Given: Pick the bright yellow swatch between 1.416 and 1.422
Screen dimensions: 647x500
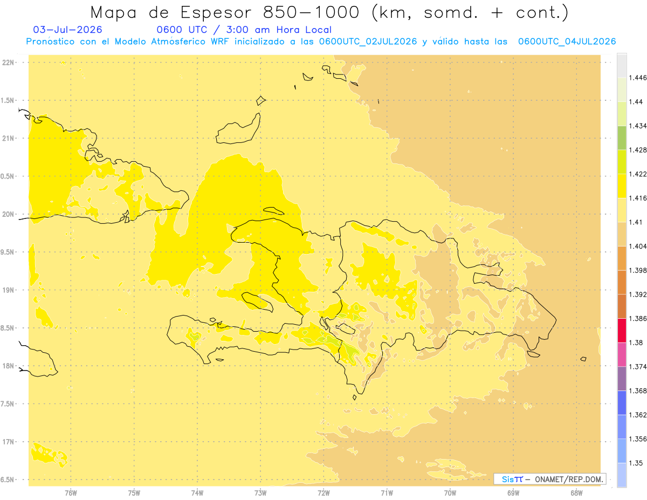Looking at the screenshot, I should pyautogui.click(x=622, y=186).
